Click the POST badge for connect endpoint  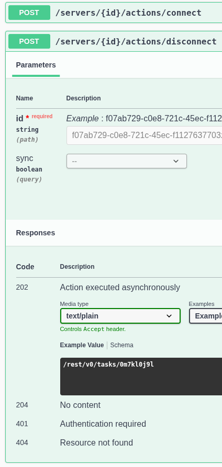(29, 13)
